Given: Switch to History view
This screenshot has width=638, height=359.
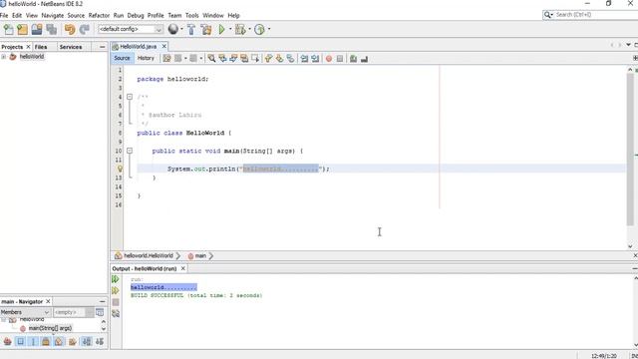Looking at the screenshot, I should pyautogui.click(x=146, y=58).
